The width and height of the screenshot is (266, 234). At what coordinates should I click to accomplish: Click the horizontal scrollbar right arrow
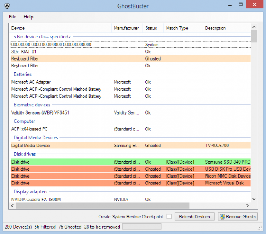(x=248, y=205)
